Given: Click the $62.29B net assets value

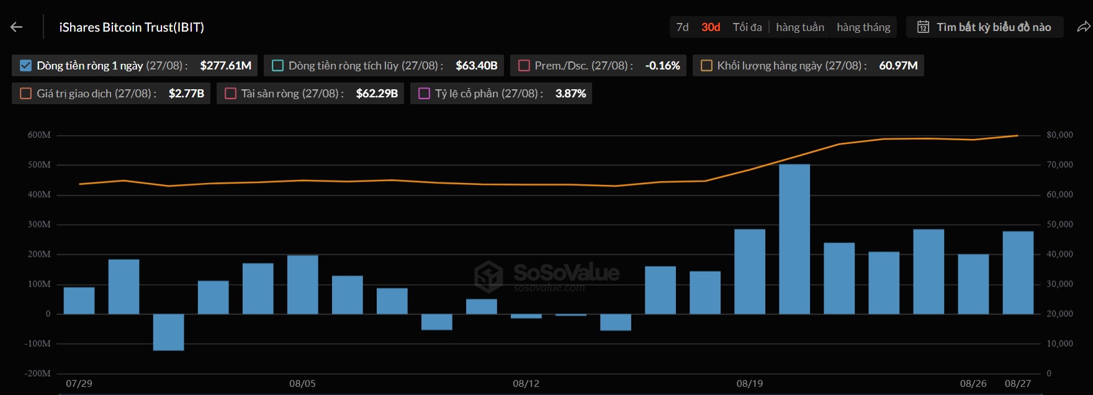Looking at the screenshot, I should pos(377,93).
